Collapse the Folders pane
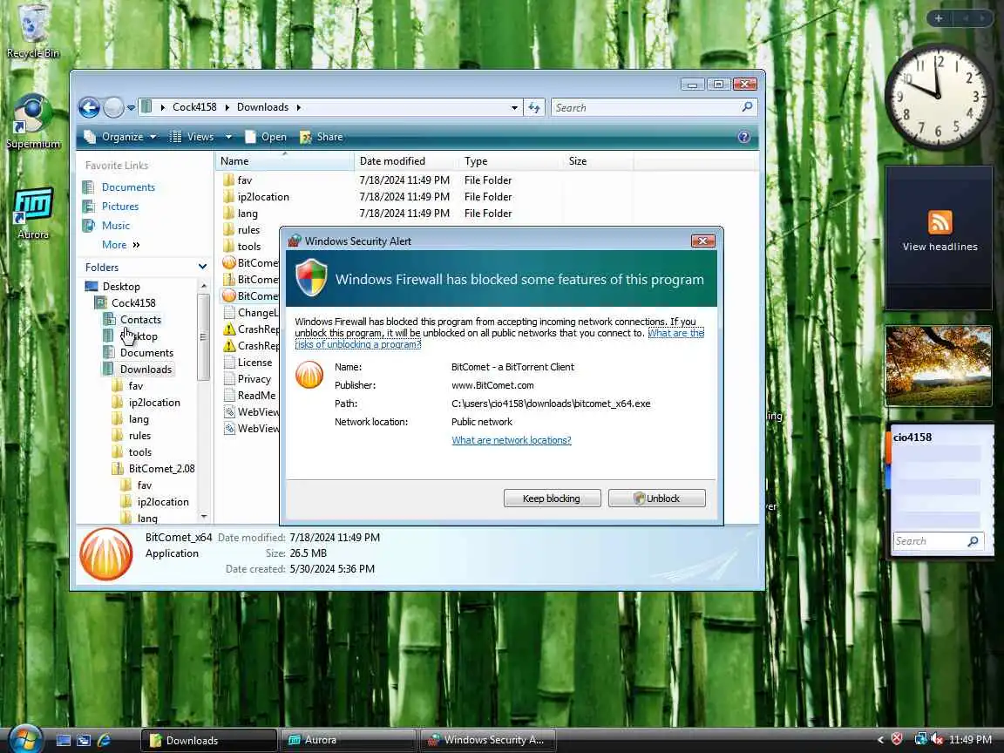 [202, 267]
